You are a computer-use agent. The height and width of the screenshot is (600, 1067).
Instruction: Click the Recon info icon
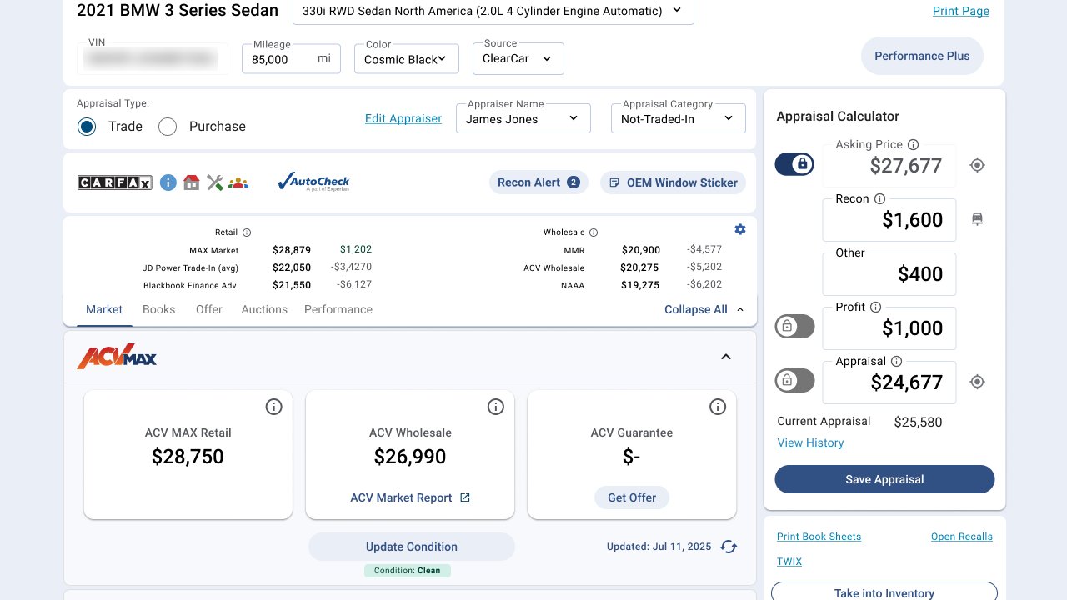coord(880,198)
